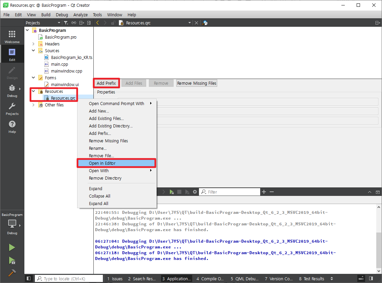Open the Analyze menu

(81, 15)
